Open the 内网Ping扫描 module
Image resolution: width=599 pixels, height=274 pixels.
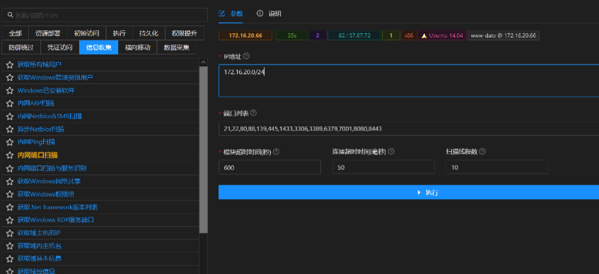coord(36,142)
